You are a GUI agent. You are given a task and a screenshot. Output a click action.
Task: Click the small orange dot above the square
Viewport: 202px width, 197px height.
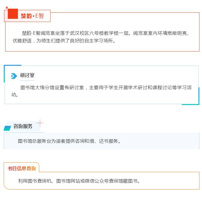(x=7, y=8)
